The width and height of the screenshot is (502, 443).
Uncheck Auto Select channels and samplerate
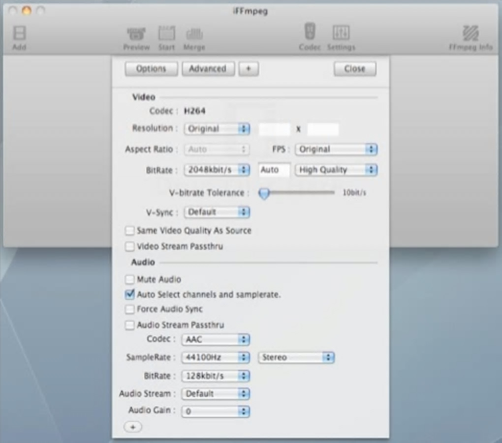[129, 294]
